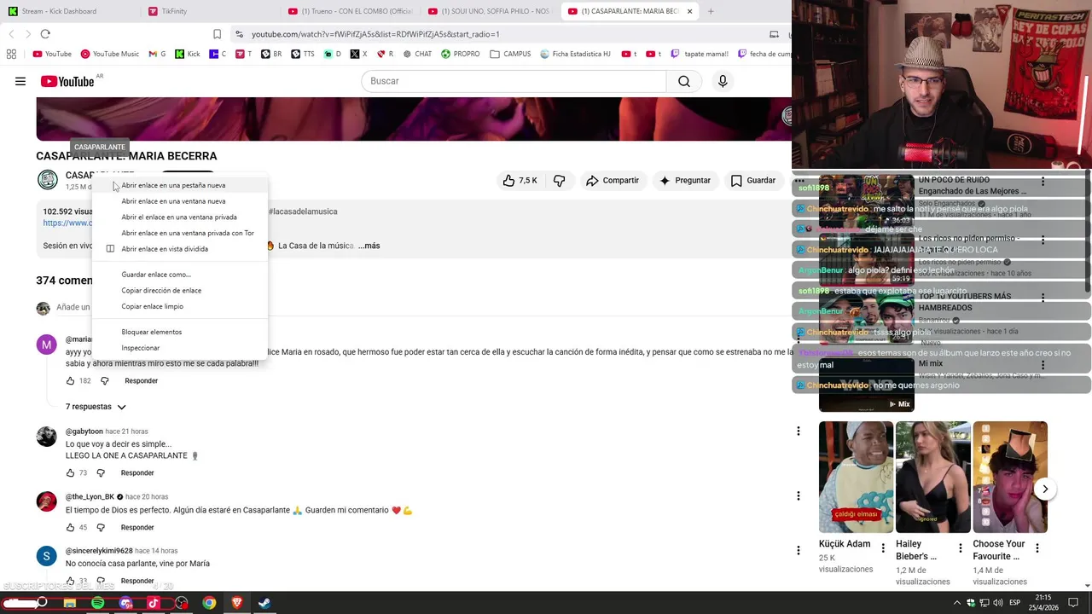Open the Küçük Adam short thumbnail
This screenshot has width=1092, height=614.
click(x=856, y=477)
